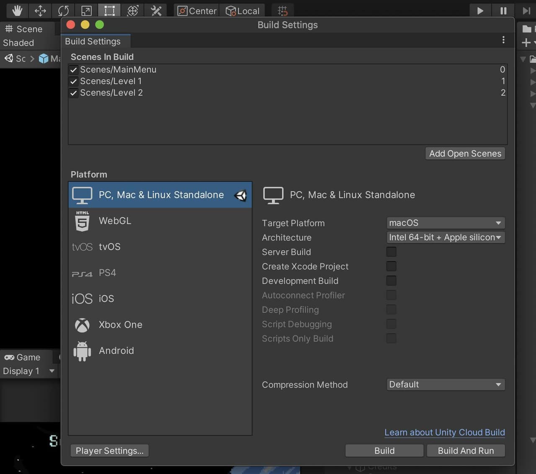The image size is (536, 474).
Task: Toggle the Script Debugging checkbox
Action: (391, 324)
